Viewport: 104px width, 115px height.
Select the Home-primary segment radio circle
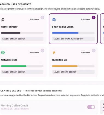pyautogui.click(x=42, y=18)
